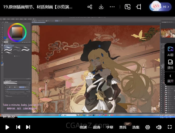This screenshot has width=175, height=133.
Task: Open the 课件 courseware panel
Action: point(170,64)
